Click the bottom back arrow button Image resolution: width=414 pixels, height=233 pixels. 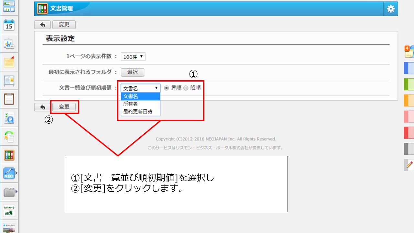(42, 107)
